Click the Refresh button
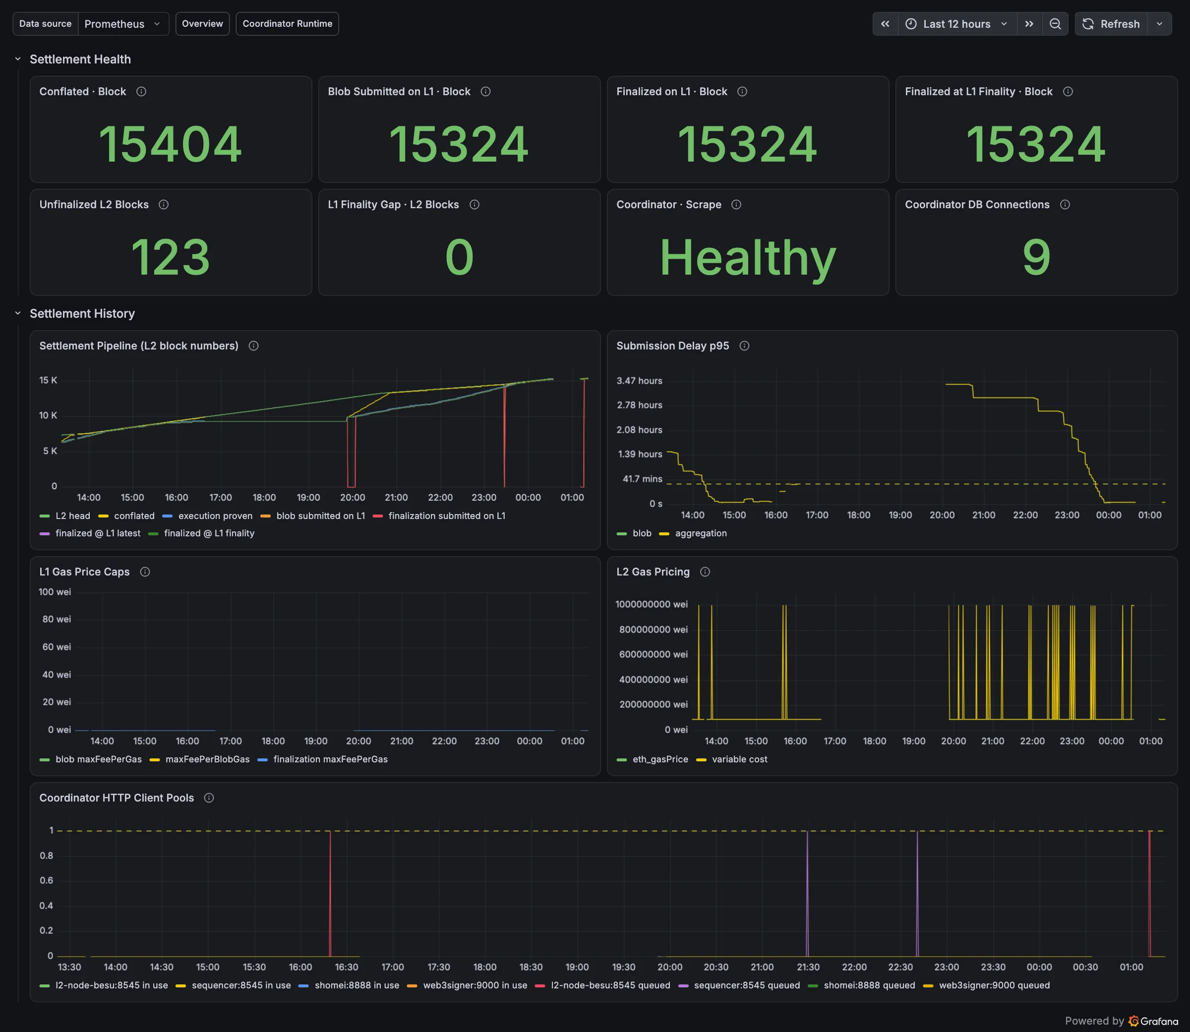Viewport: 1190px width, 1032px height. (x=1111, y=24)
